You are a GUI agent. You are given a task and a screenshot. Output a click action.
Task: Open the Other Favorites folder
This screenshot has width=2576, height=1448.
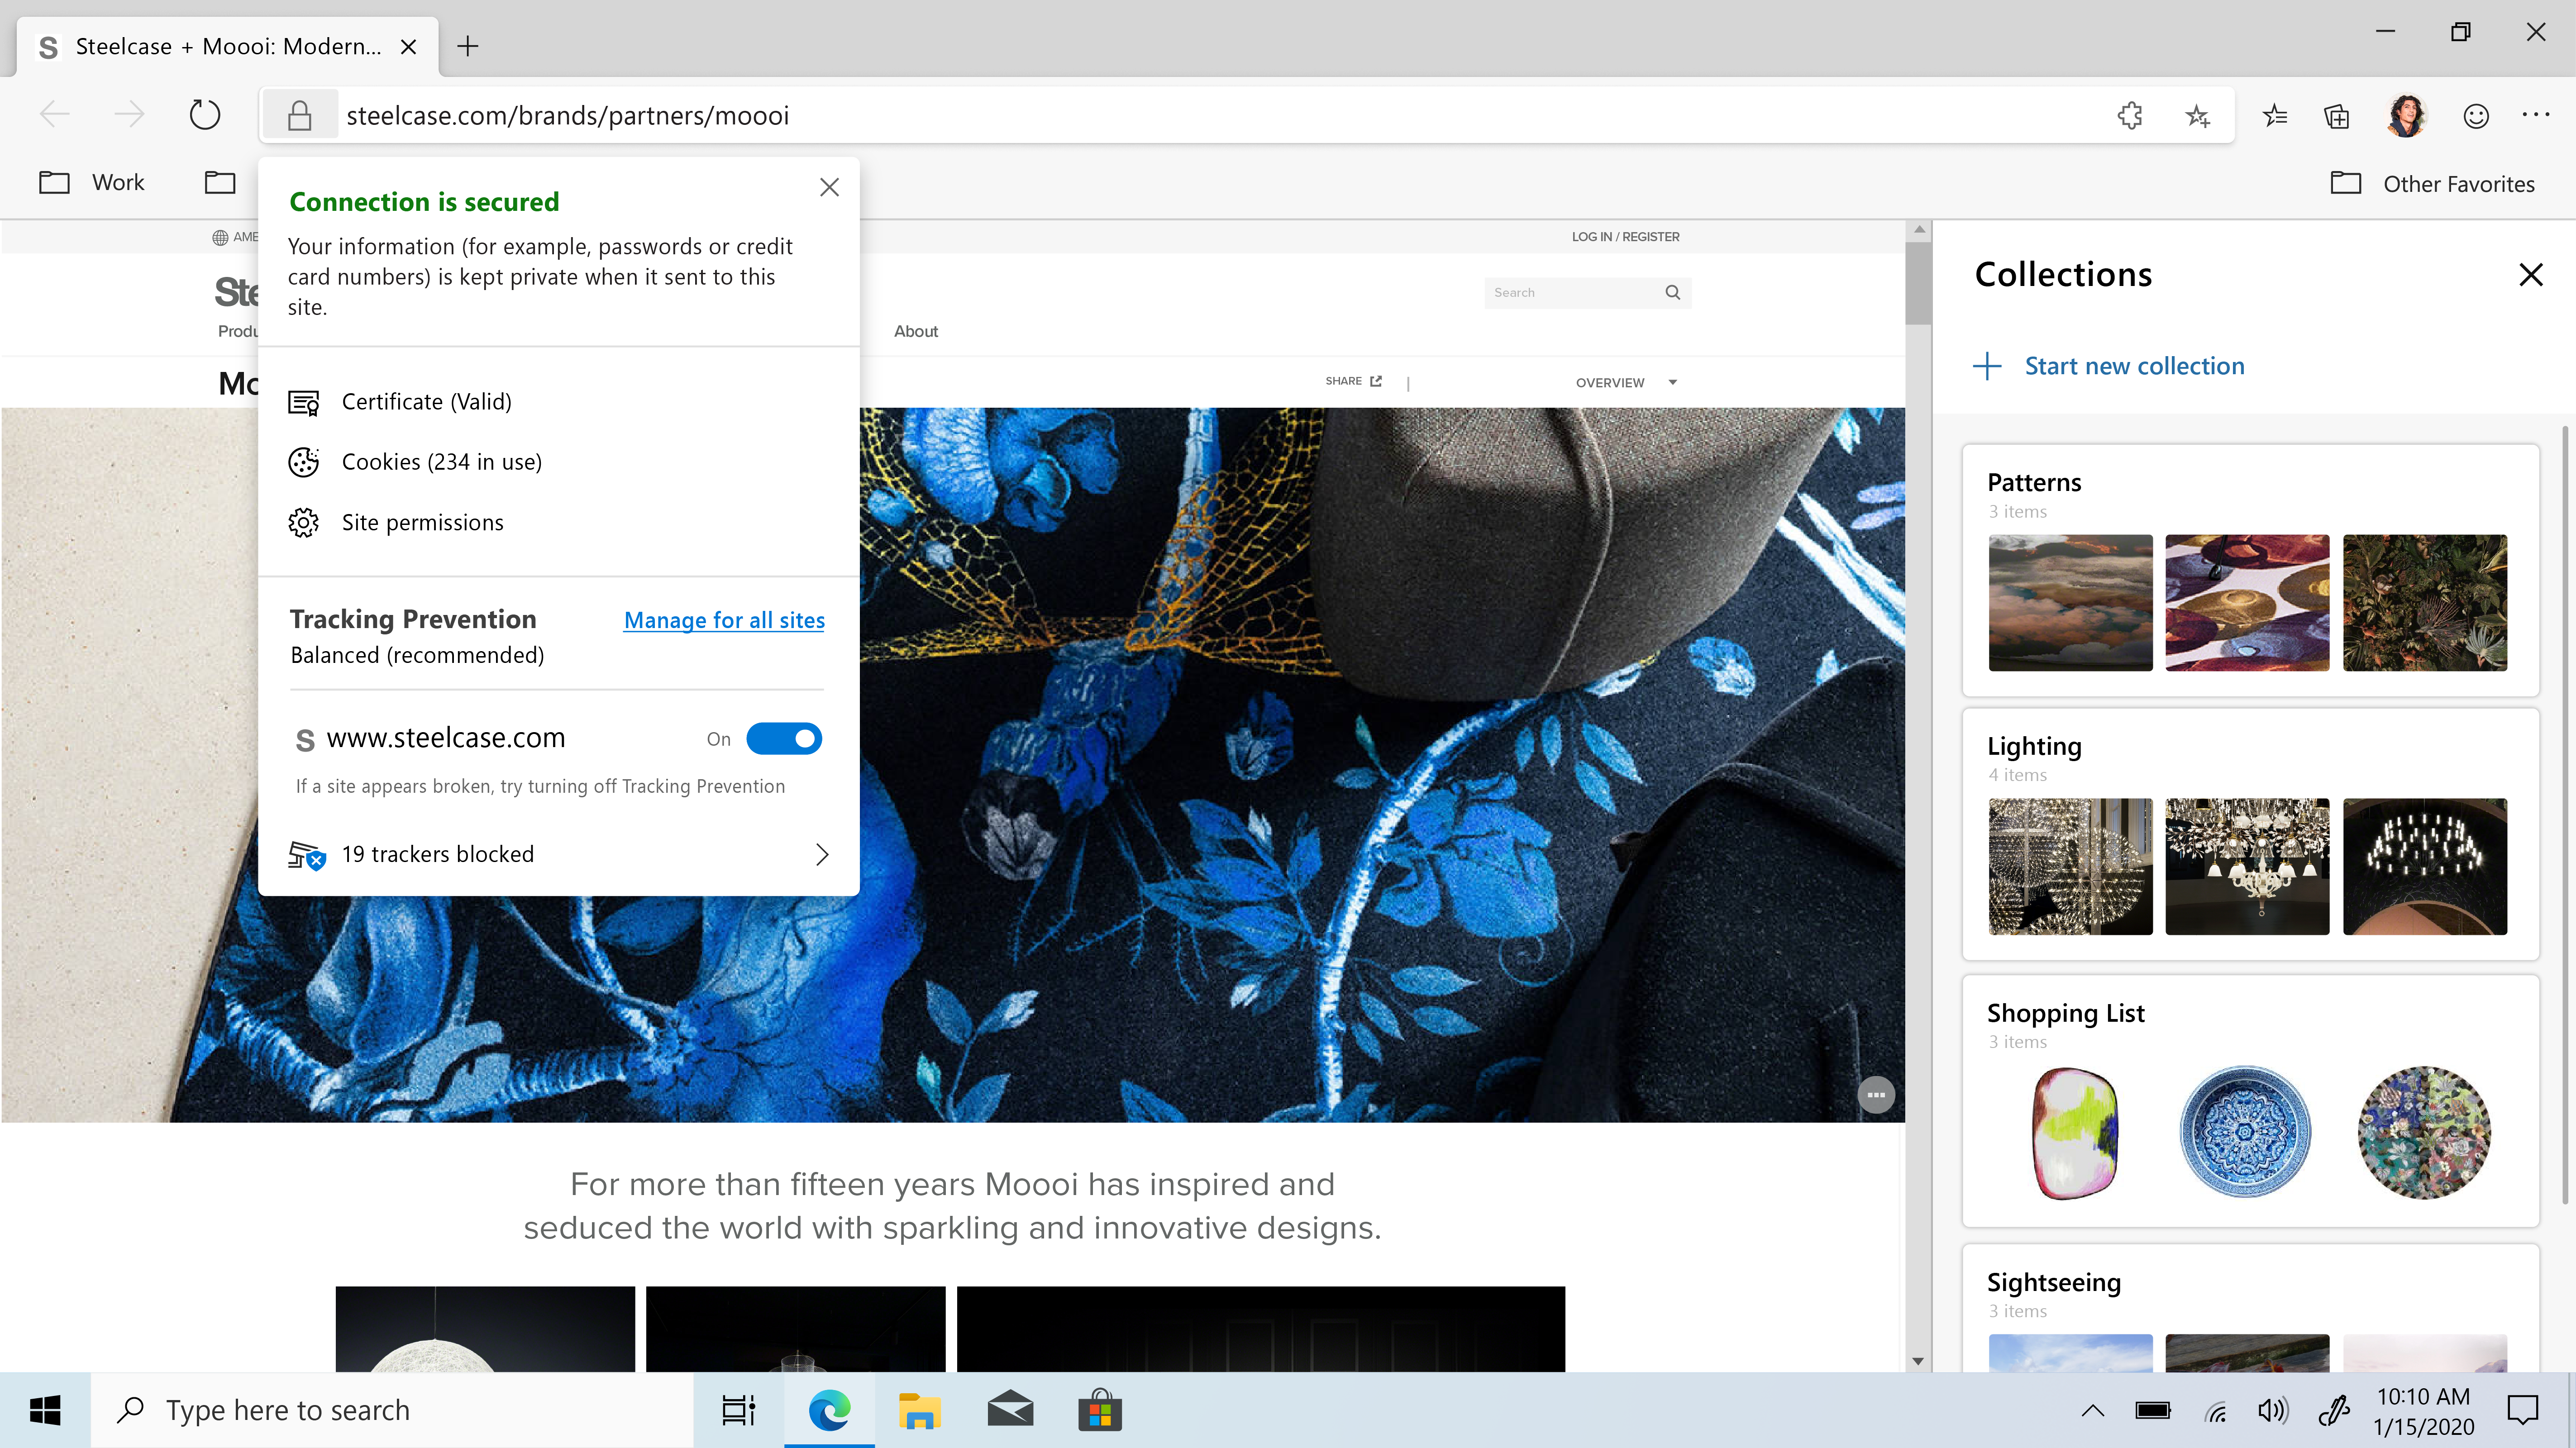[2432, 184]
